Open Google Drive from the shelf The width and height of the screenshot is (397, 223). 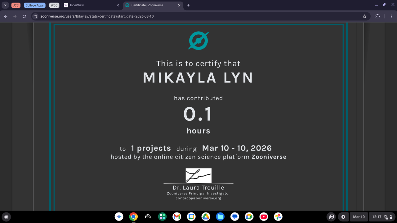pyautogui.click(x=206, y=217)
